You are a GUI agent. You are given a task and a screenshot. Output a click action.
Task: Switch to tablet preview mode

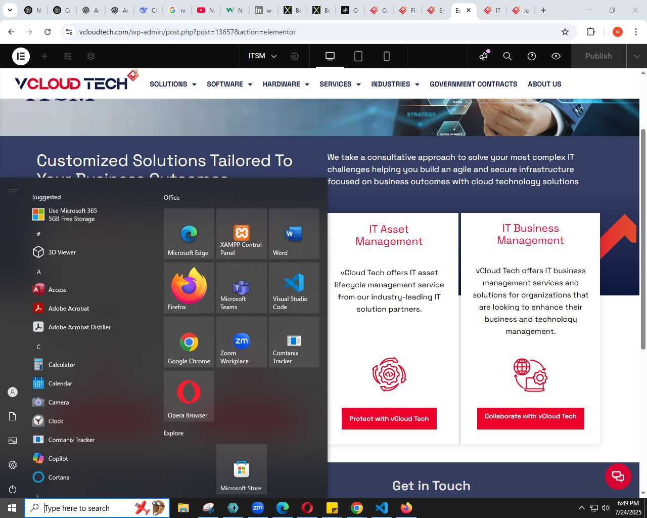pos(358,56)
